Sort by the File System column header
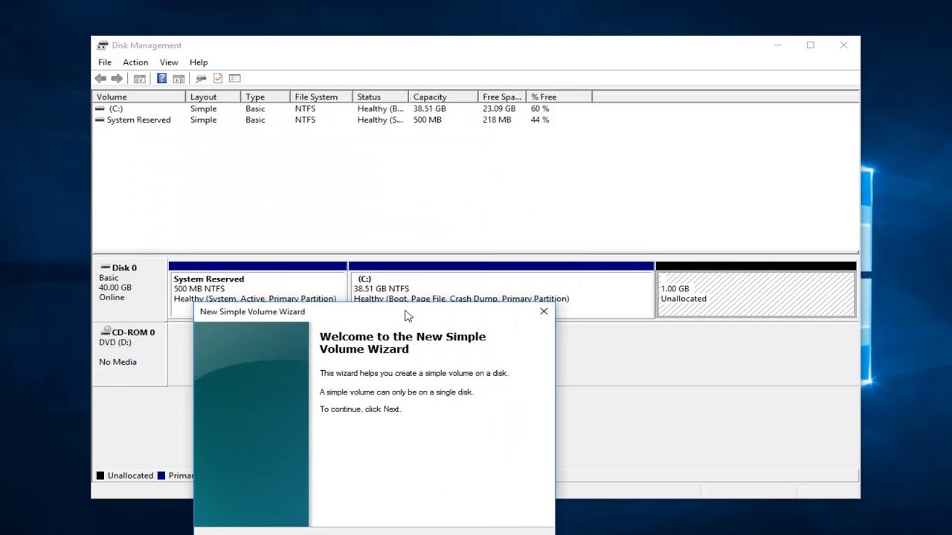The image size is (952, 535). tap(316, 97)
